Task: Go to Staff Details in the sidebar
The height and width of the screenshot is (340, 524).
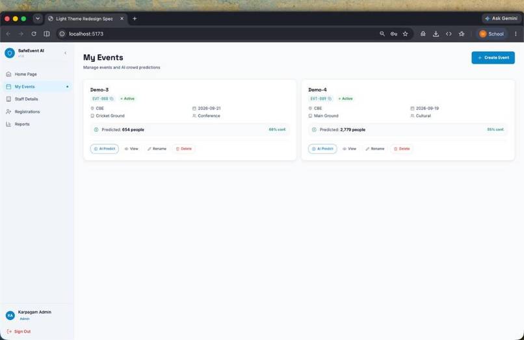Action: (x=37, y=99)
